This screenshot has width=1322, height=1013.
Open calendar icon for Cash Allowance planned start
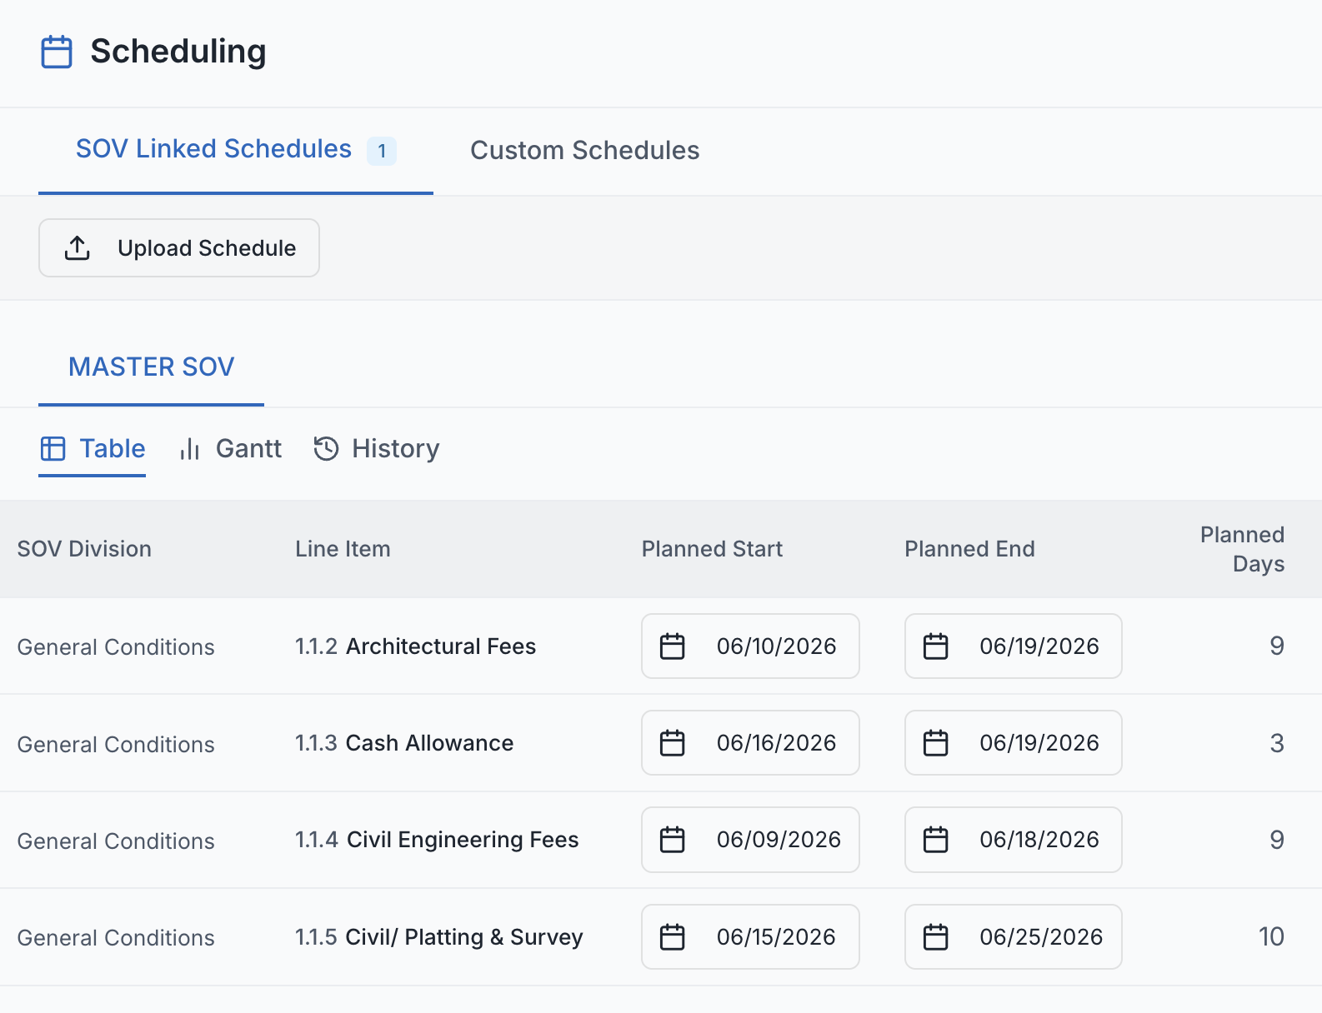tap(673, 743)
